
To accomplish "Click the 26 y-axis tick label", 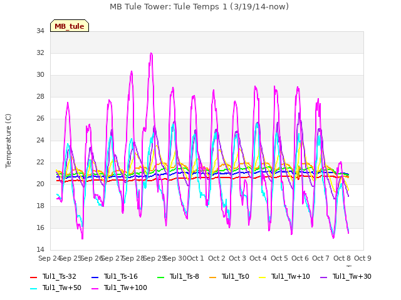I will point(40,118).
